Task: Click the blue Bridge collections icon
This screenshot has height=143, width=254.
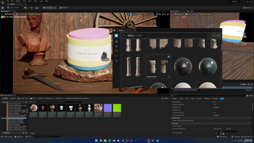Action: coord(116,35)
